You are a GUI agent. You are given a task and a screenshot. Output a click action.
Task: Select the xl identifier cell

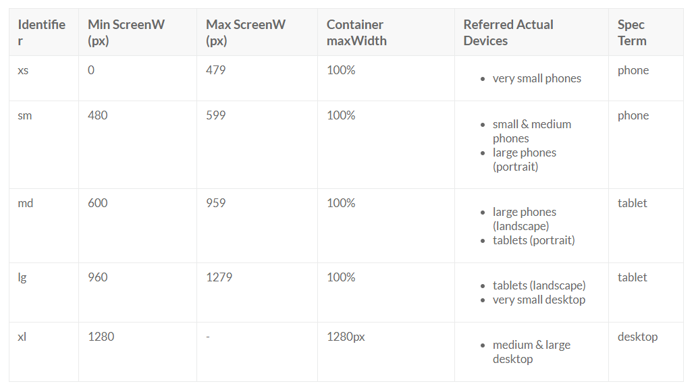coord(22,337)
